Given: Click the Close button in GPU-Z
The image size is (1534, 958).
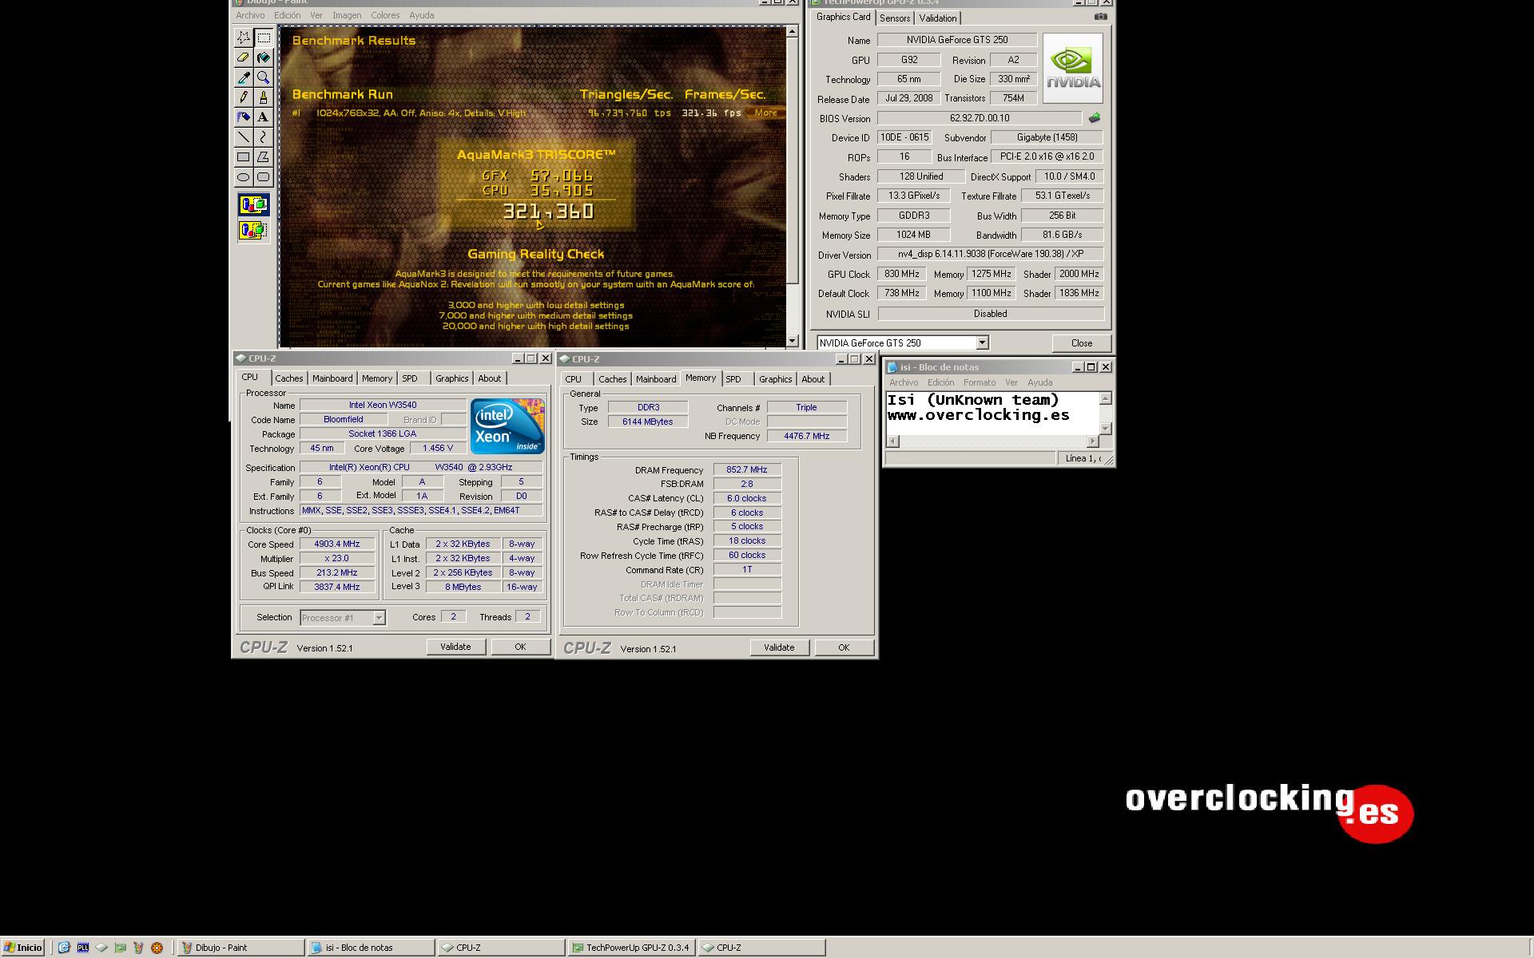Looking at the screenshot, I should pos(1082,343).
